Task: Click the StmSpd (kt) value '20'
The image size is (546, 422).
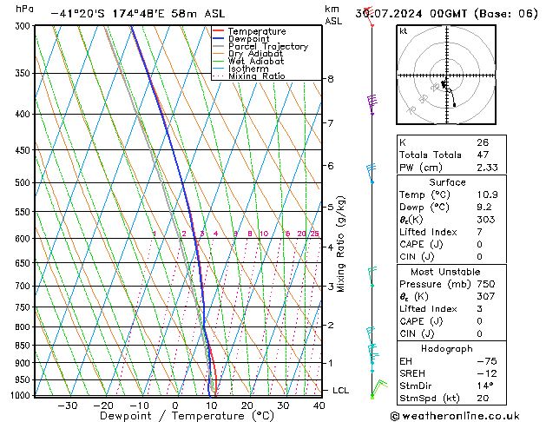Action: pos(483,399)
